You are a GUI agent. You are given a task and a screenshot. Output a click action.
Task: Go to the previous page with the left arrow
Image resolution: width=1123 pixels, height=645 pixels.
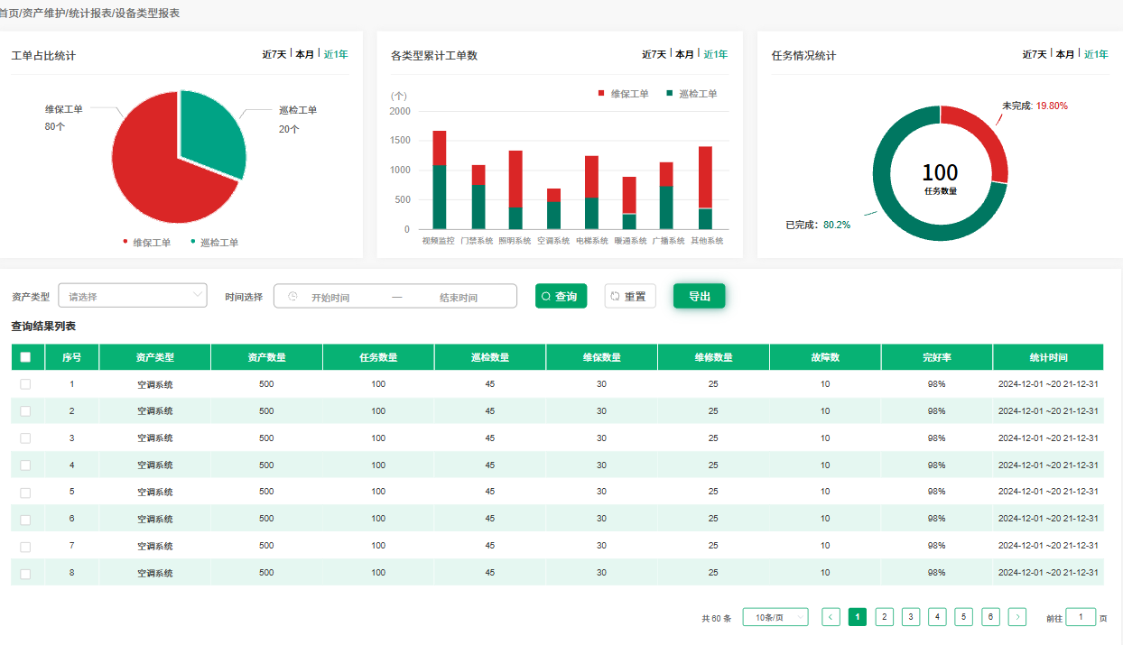click(x=831, y=617)
